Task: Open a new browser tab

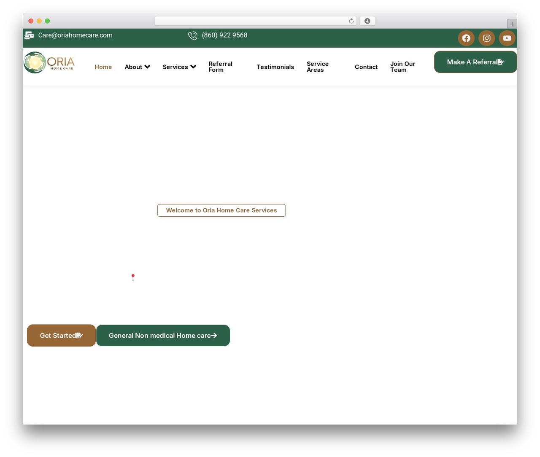Action: coord(512,24)
